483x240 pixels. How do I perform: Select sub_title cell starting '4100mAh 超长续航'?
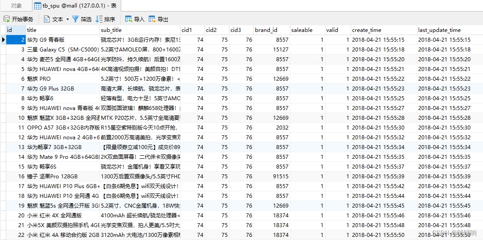click(x=140, y=216)
